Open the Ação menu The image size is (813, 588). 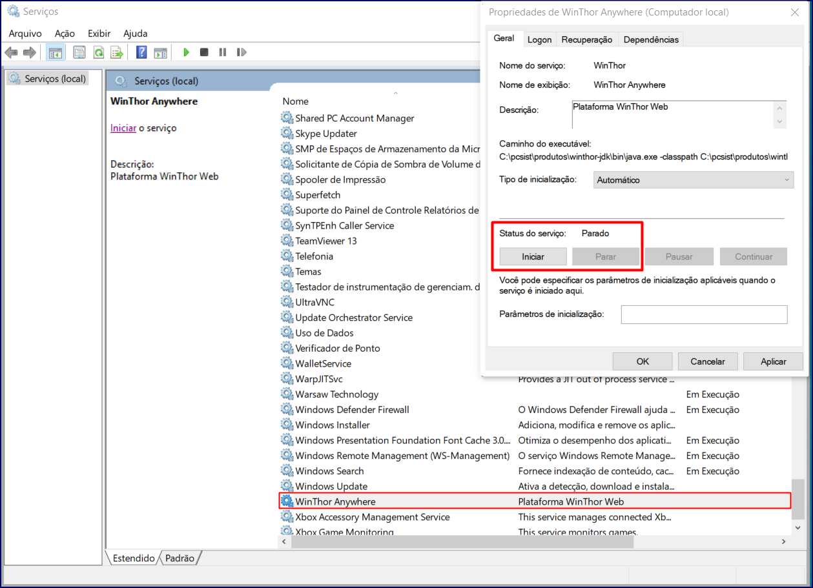pos(65,34)
